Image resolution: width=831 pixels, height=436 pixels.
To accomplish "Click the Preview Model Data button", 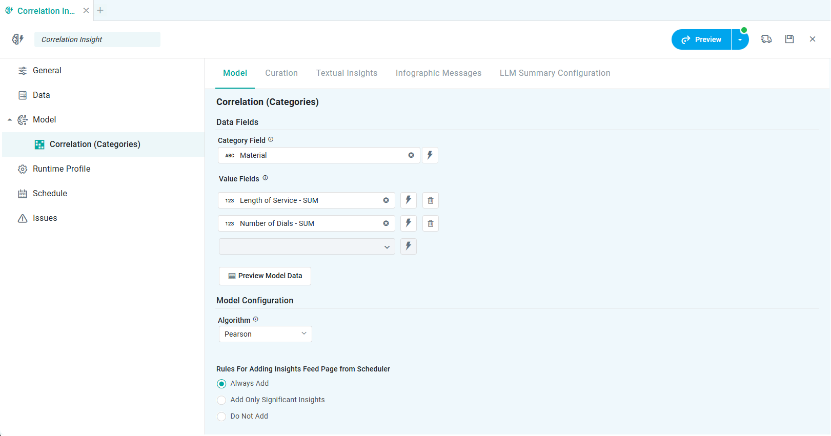I will 265,276.
